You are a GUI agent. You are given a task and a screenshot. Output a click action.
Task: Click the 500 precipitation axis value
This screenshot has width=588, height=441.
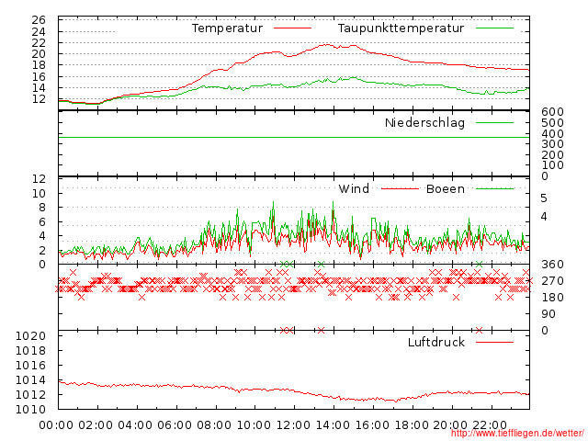click(x=552, y=122)
